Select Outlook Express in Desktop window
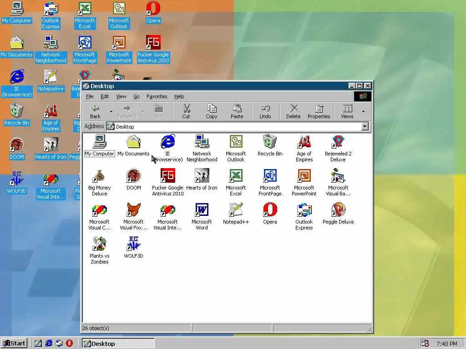 pos(304,217)
